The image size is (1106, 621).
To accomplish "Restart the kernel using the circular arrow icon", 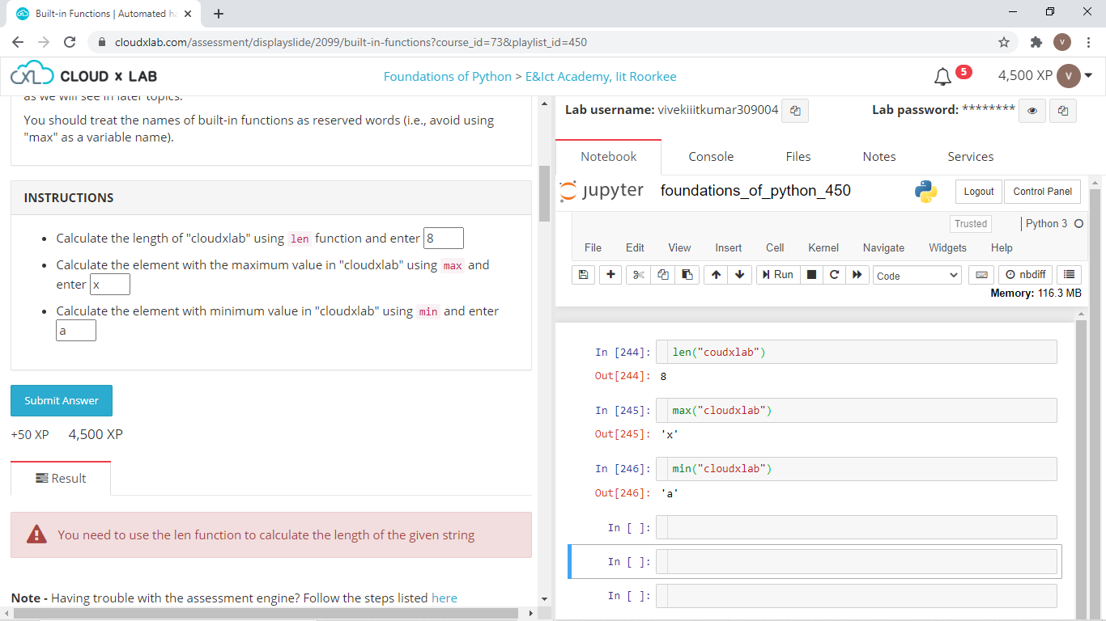I will [x=834, y=275].
